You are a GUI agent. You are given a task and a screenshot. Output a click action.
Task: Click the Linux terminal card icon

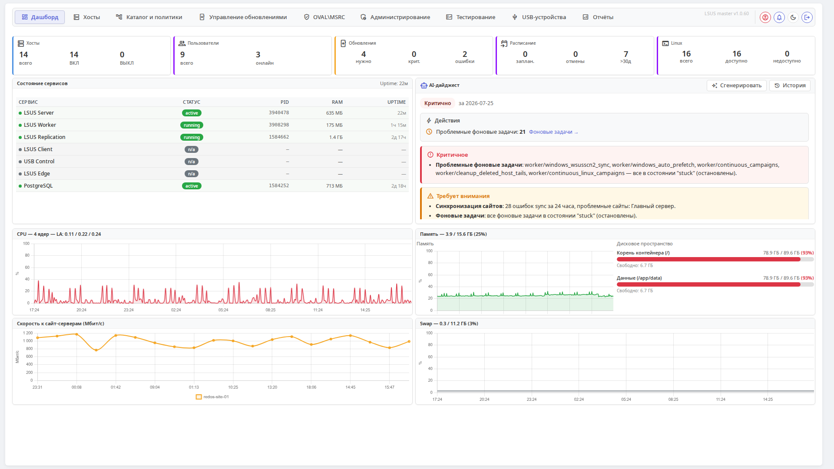point(665,43)
